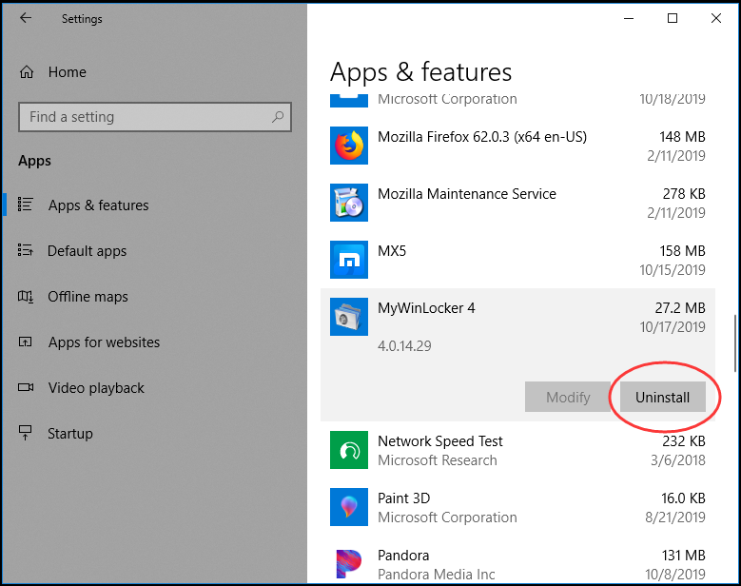This screenshot has width=741, height=586.
Task: Click the Apps section heading in sidebar
Action: (34, 161)
